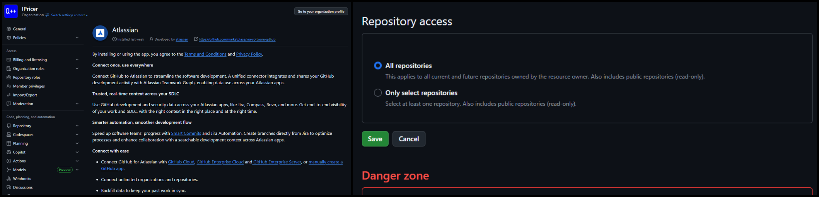Expand the Repository settings chevron

(x=77, y=126)
